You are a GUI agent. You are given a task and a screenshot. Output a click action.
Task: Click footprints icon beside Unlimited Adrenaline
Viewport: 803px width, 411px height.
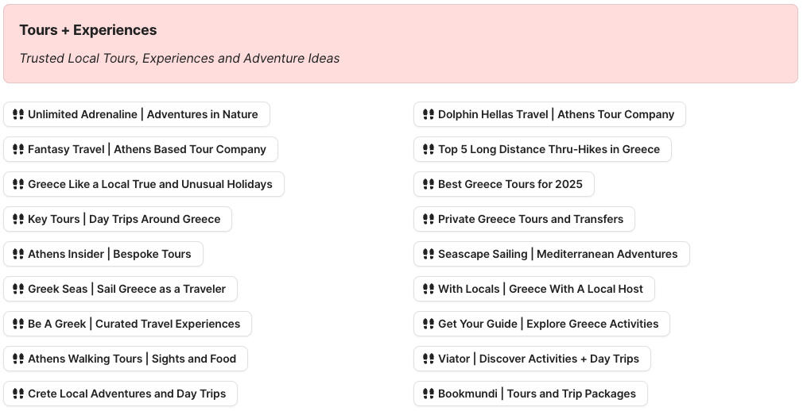pyautogui.click(x=18, y=114)
